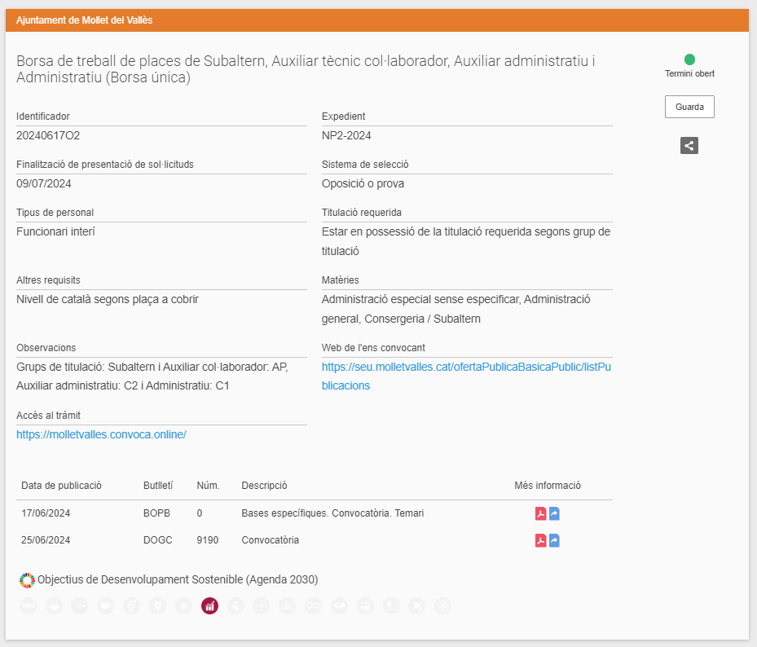Click the blue external link icon for BOPB
This screenshot has width=757, height=647.
[554, 513]
